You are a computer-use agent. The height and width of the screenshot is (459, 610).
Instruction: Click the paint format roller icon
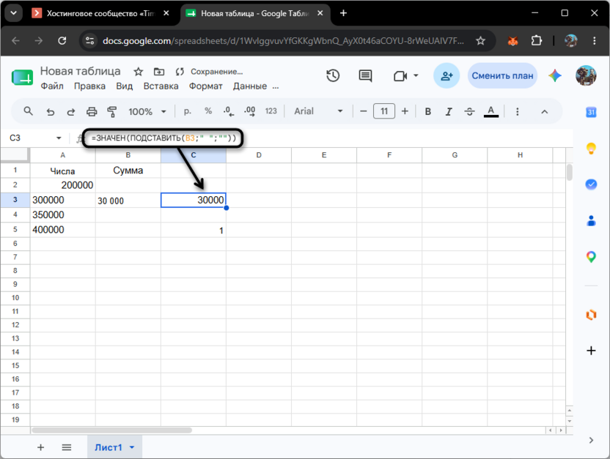tap(112, 112)
